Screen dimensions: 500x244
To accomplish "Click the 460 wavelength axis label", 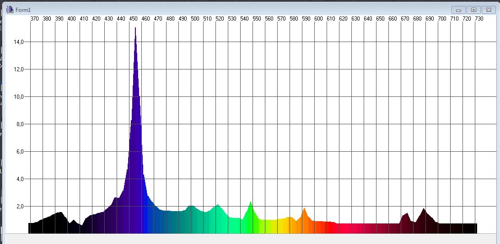I will point(145,19).
